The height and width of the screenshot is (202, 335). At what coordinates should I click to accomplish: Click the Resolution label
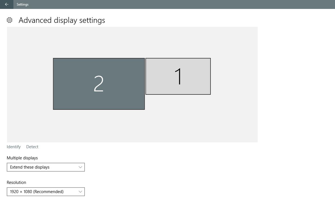16,182
